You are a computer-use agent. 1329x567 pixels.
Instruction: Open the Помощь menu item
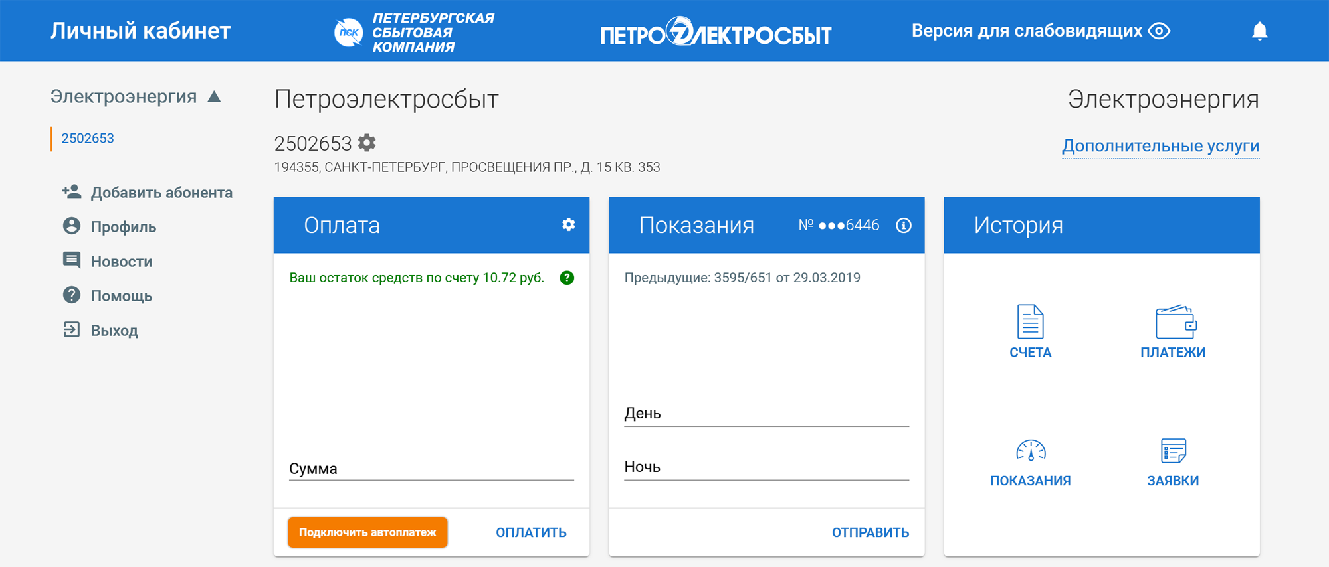[122, 296]
